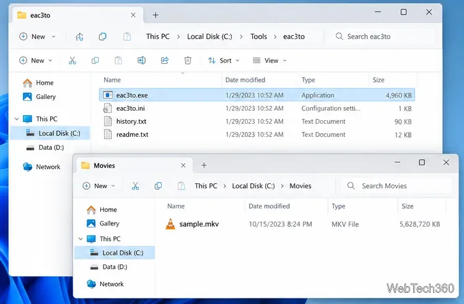Select the readme.txt file name
Screen dimensions: 464x304
point(133,134)
